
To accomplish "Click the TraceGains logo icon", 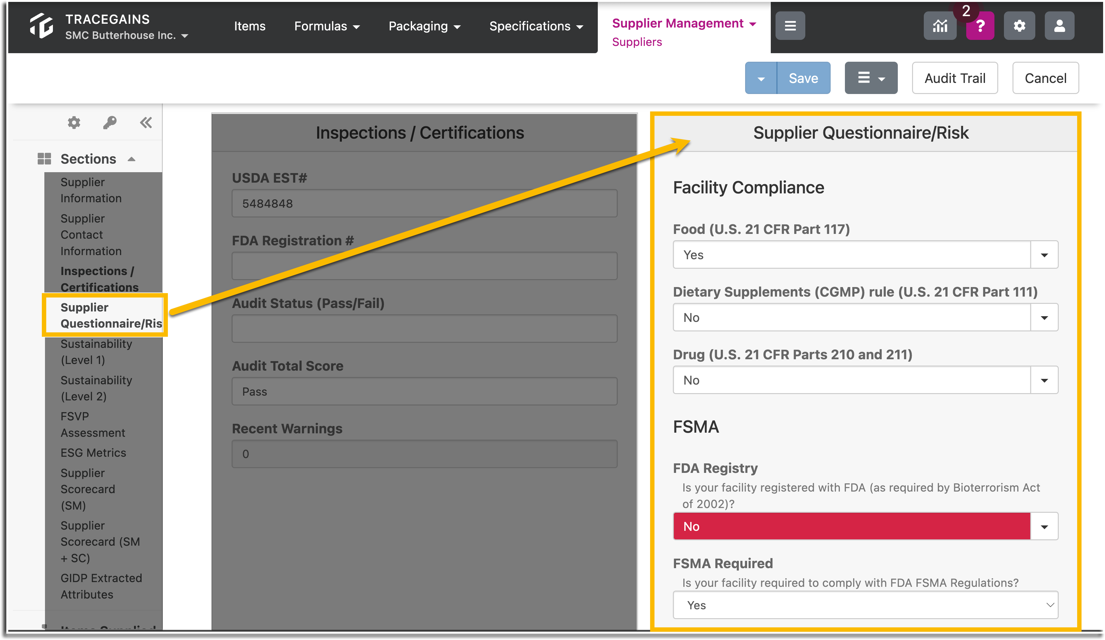I will pos(41,26).
